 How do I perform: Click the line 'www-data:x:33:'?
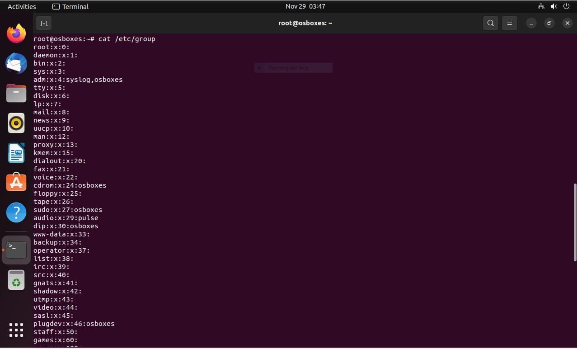(62, 234)
